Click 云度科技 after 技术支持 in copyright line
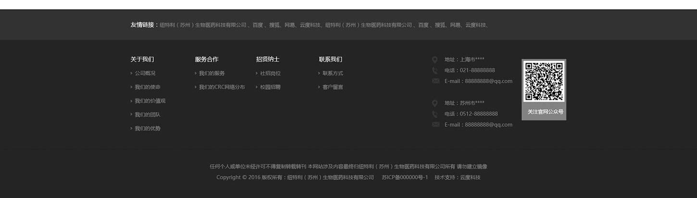This screenshot has width=697, height=198. [470, 177]
